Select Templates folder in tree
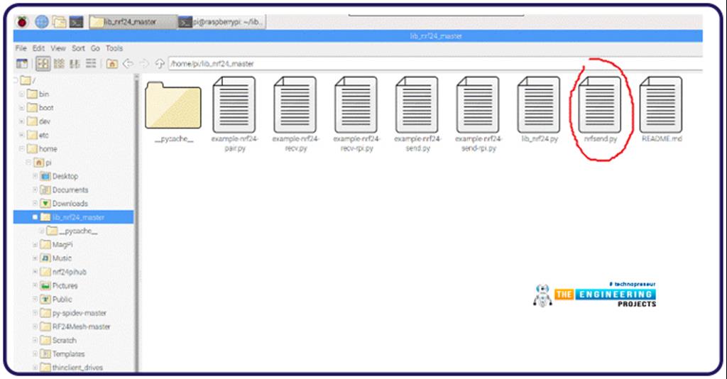 (x=62, y=354)
